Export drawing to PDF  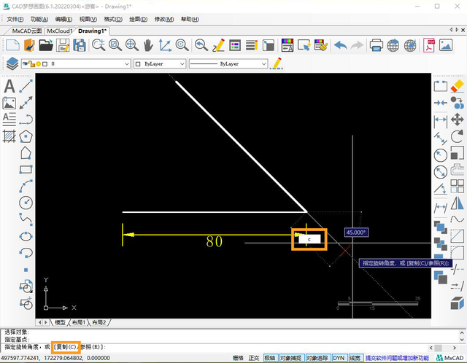point(429,45)
